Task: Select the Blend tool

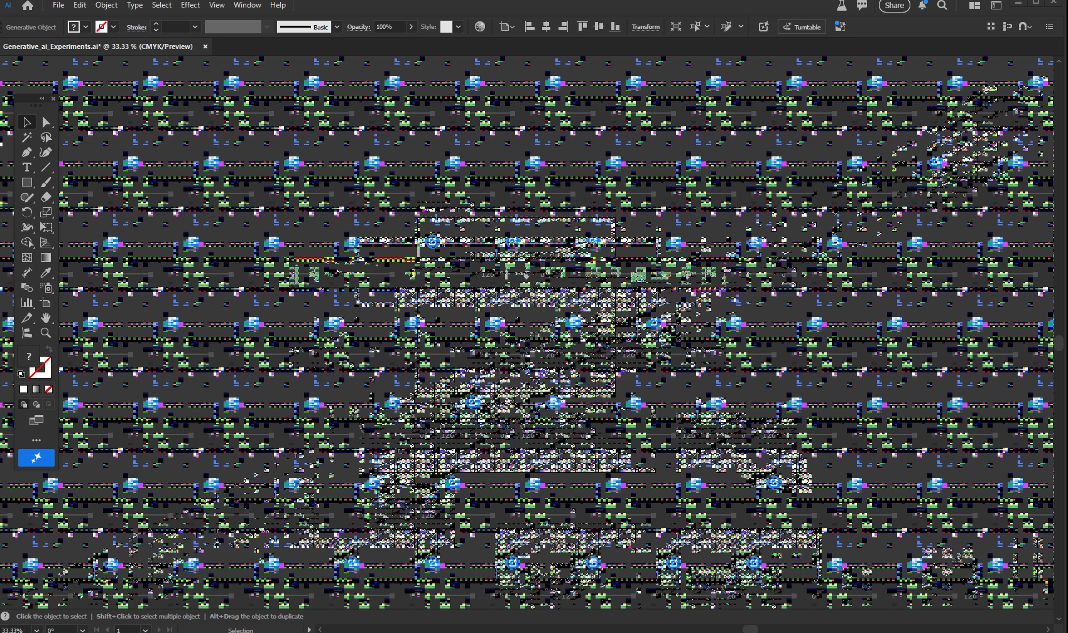Action: [x=26, y=288]
